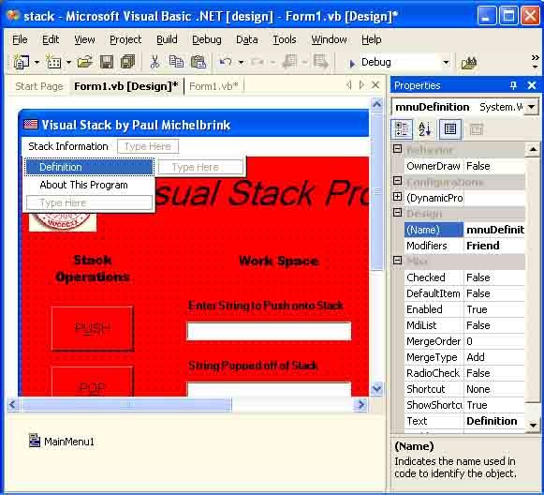The width and height of the screenshot is (544, 495).
Task: Collapse the Misc category in Properties
Action: click(398, 261)
